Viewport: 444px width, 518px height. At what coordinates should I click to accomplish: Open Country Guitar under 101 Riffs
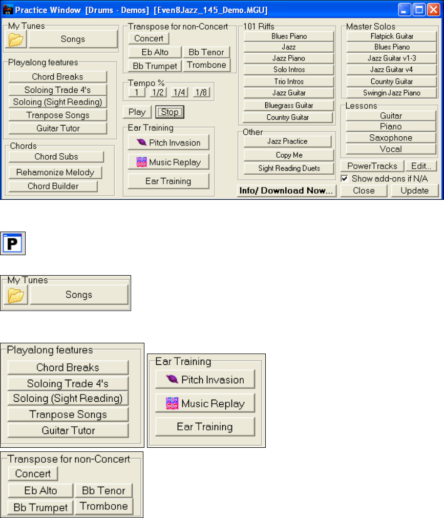click(x=287, y=117)
